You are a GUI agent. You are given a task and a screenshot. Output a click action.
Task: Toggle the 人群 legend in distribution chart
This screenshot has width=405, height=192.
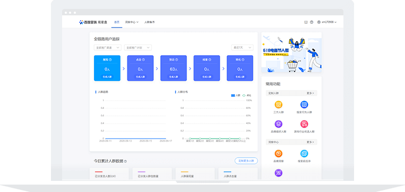[236, 95]
